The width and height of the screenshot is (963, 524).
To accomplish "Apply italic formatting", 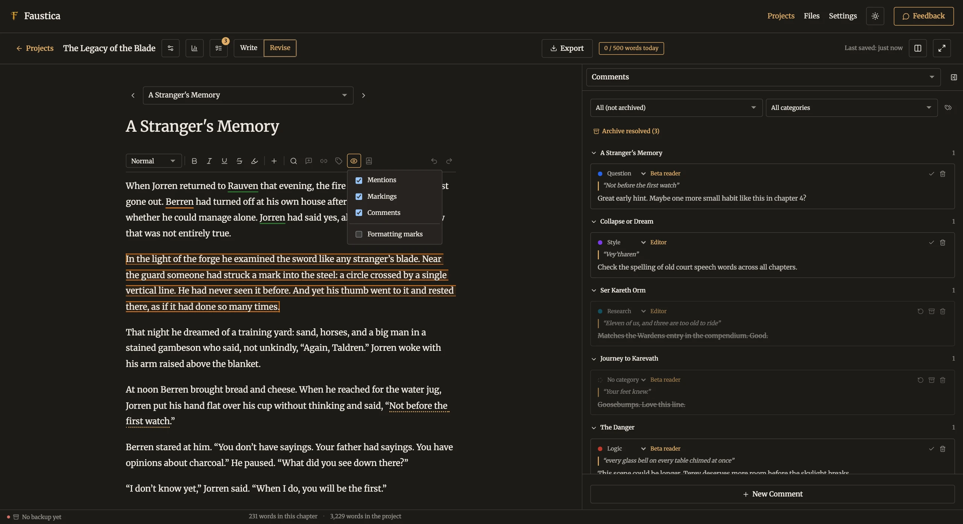I will click(x=209, y=161).
